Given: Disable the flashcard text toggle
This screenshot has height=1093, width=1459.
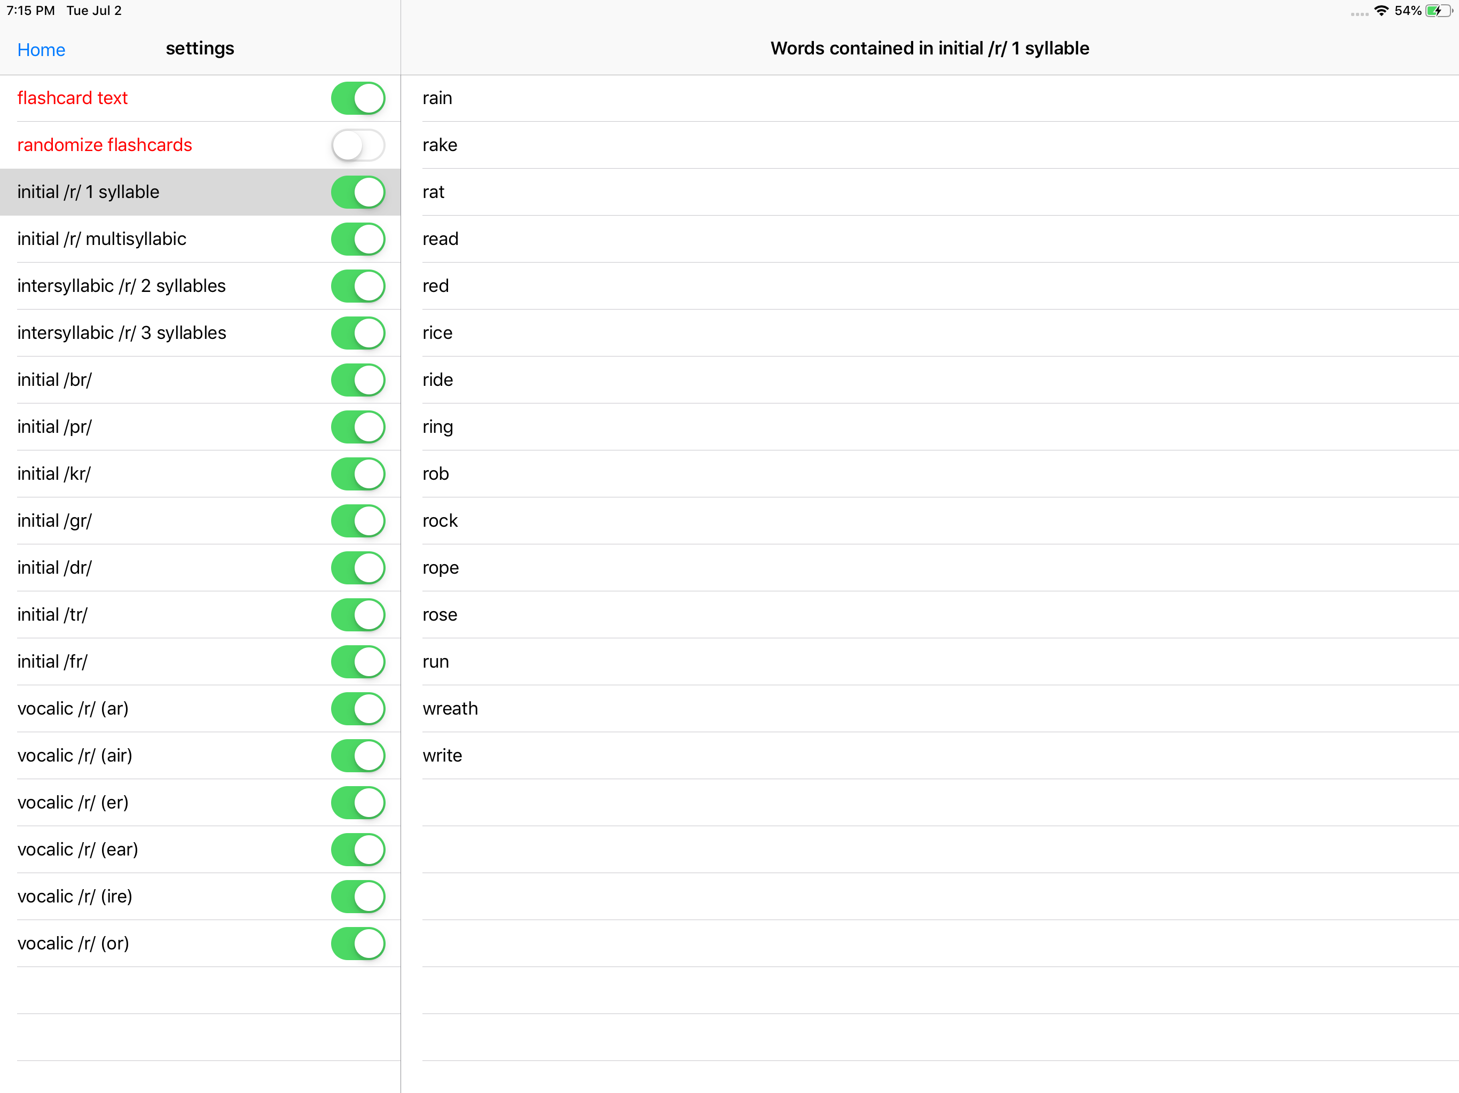Looking at the screenshot, I should pyautogui.click(x=357, y=98).
